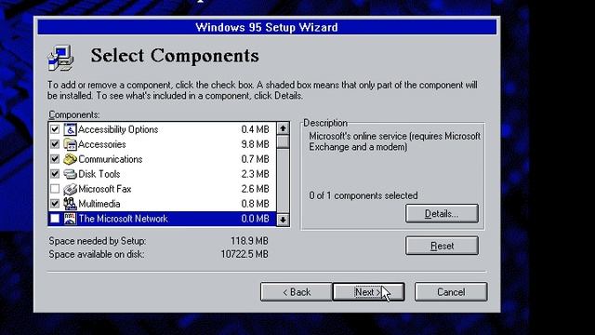Click the Multimedia component icon
This screenshot has height=335, width=595.
71,204
